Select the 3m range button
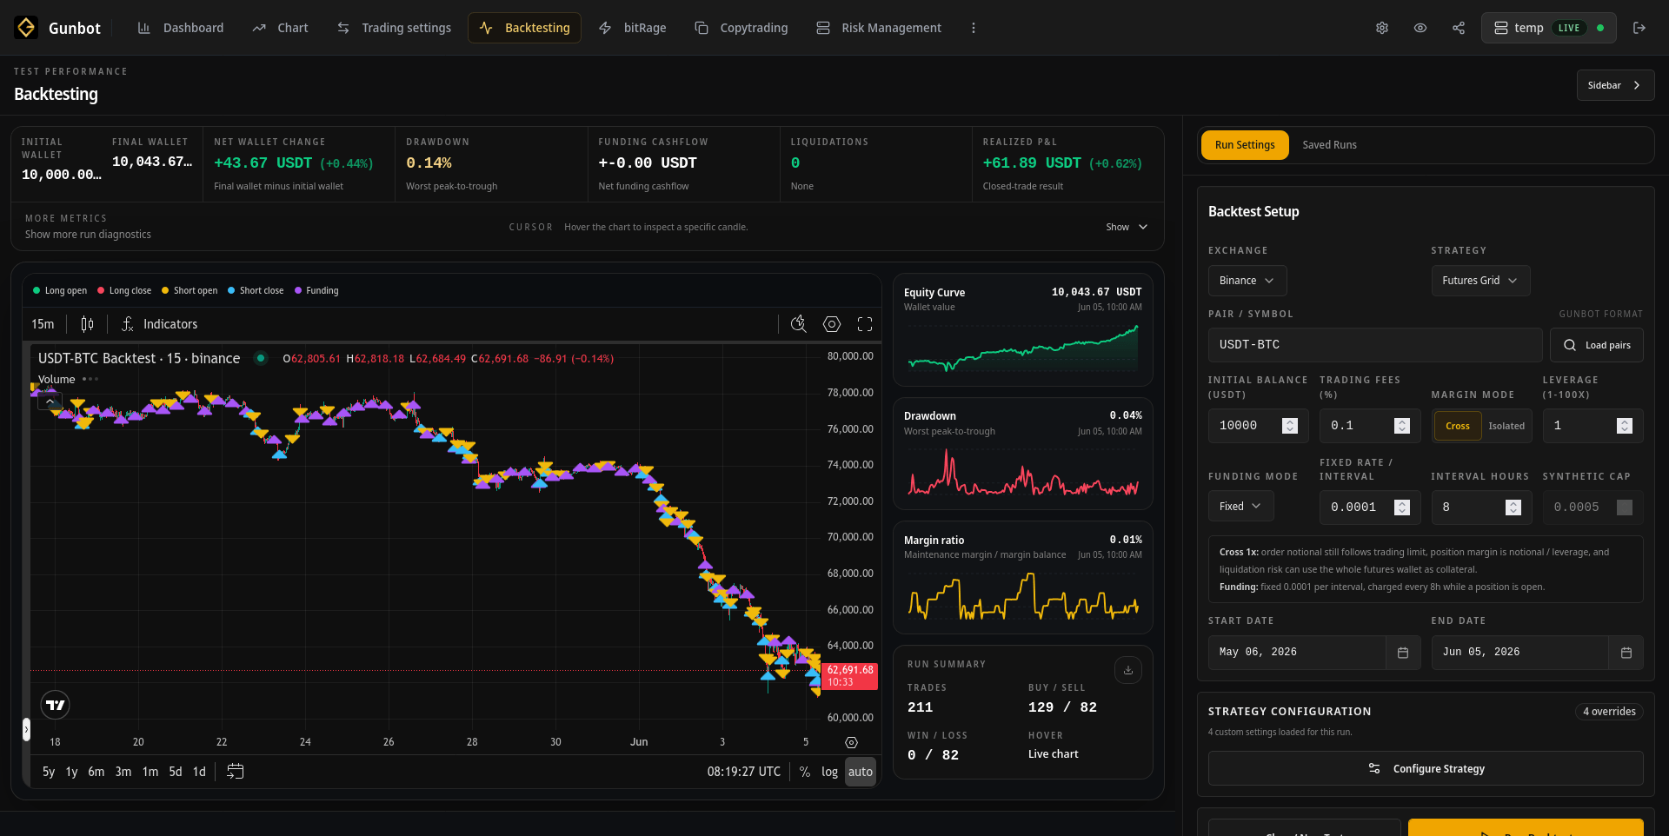 123,772
